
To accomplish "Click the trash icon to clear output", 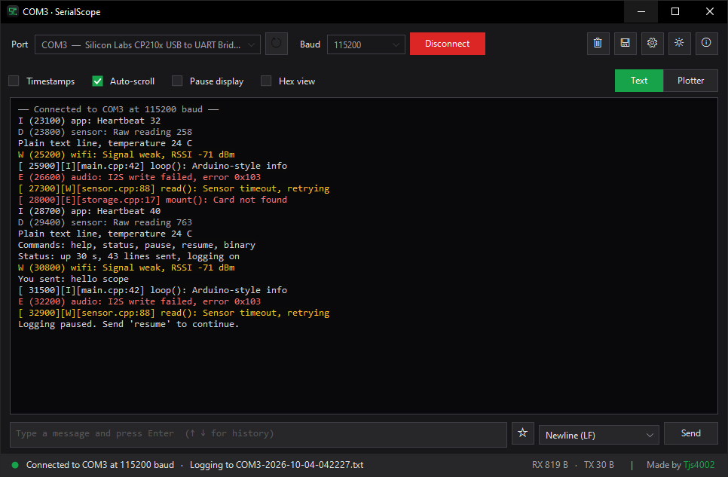I will click(598, 44).
